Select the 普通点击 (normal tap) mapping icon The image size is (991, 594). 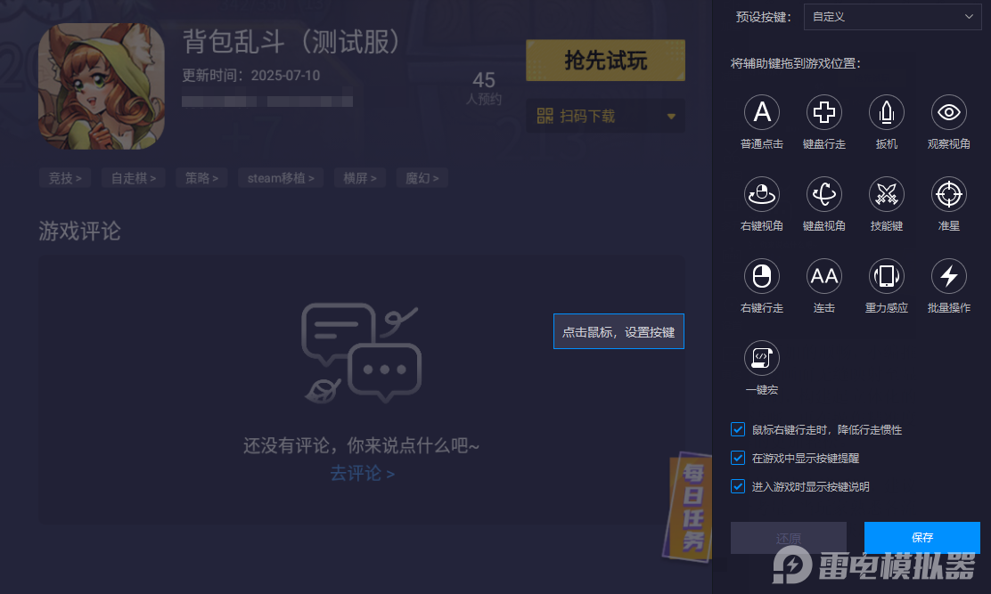(x=762, y=111)
